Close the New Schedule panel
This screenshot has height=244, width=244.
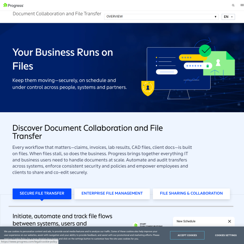tap(229, 221)
